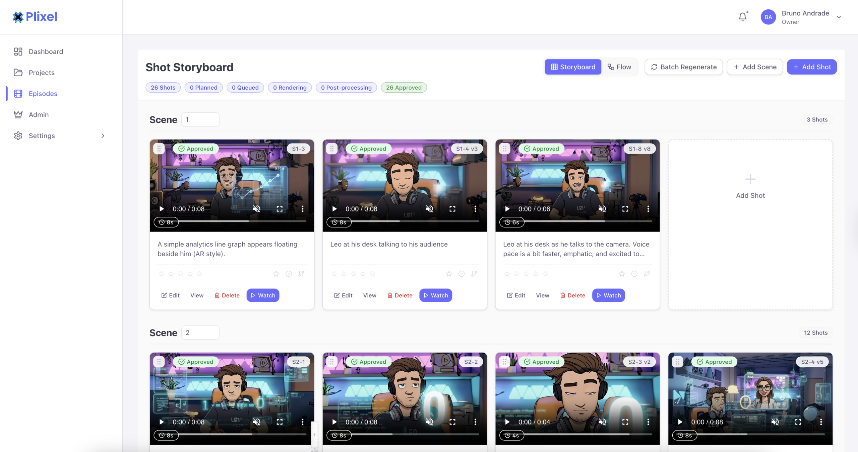Switch to the Flow view tab
858x452 pixels.
coord(619,67)
